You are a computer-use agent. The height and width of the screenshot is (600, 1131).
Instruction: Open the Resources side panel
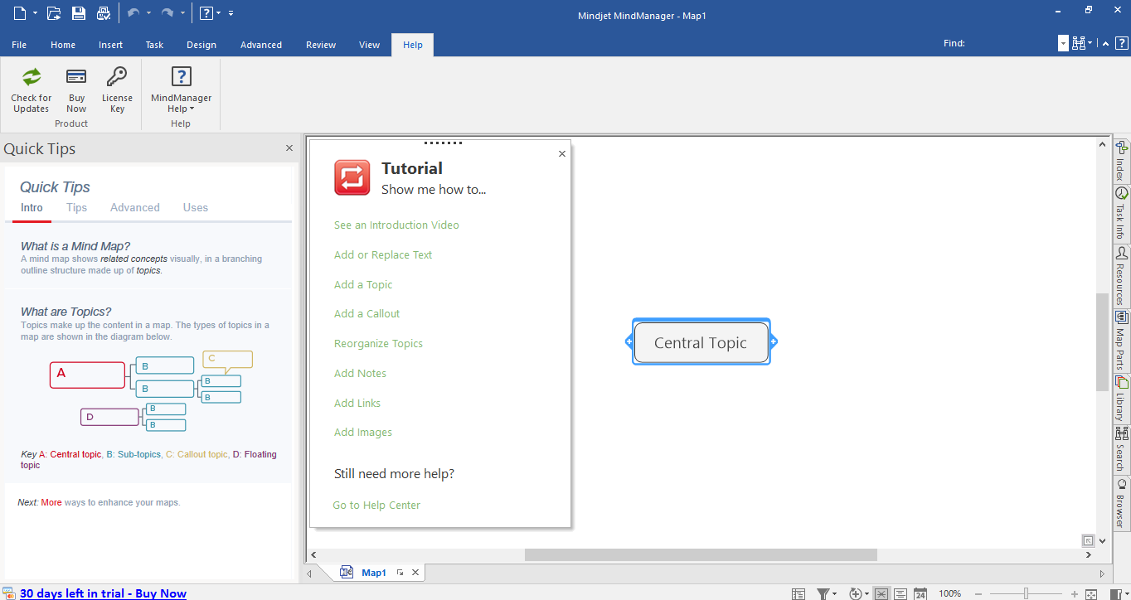point(1121,276)
